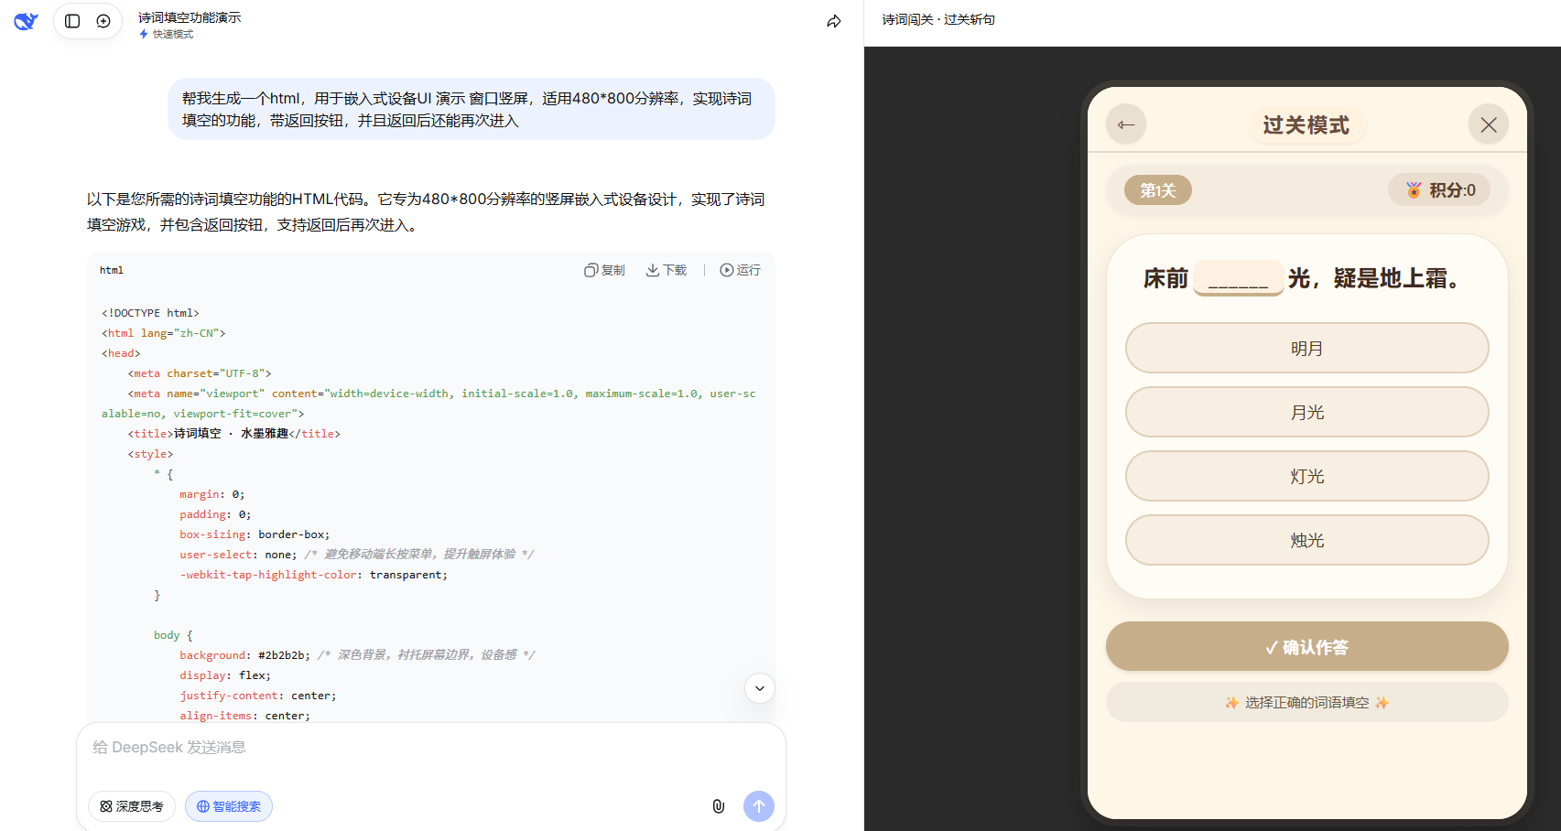The width and height of the screenshot is (1561, 831).
Task: Click the 过关模式 title label
Action: coord(1306,125)
